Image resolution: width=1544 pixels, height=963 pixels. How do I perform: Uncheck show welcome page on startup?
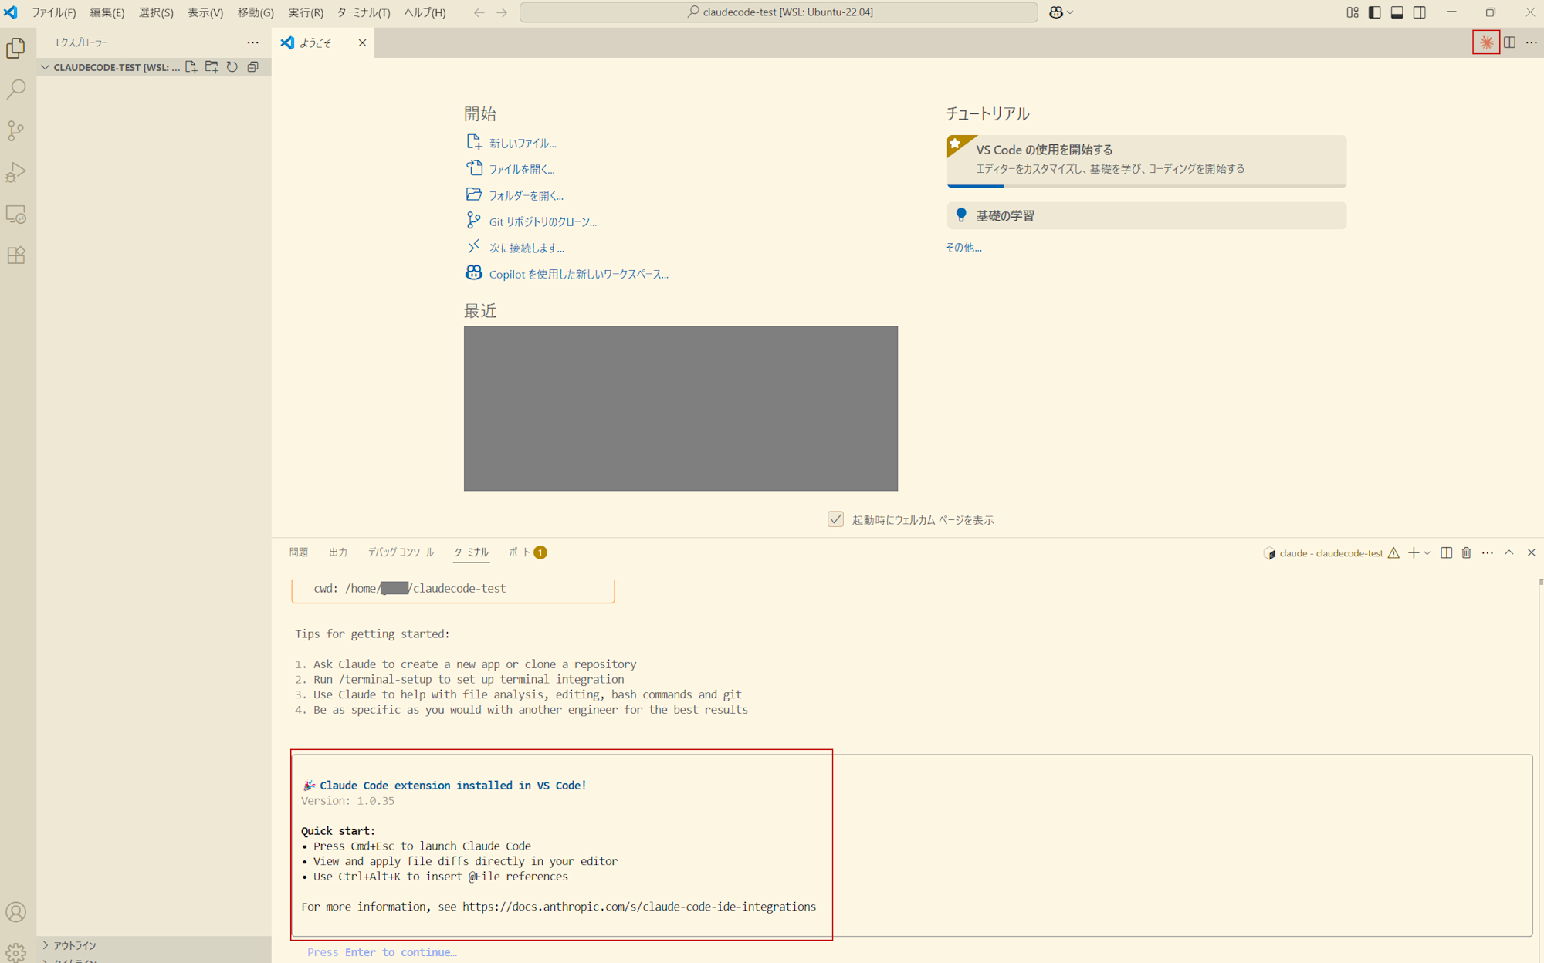pyautogui.click(x=835, y=519)
